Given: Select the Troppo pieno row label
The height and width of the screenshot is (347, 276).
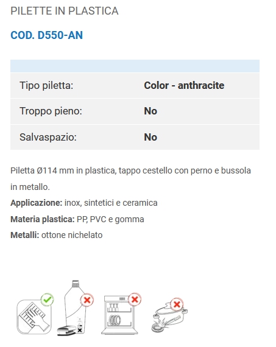Looking at the screenshot, I should (x=51, y=111).
